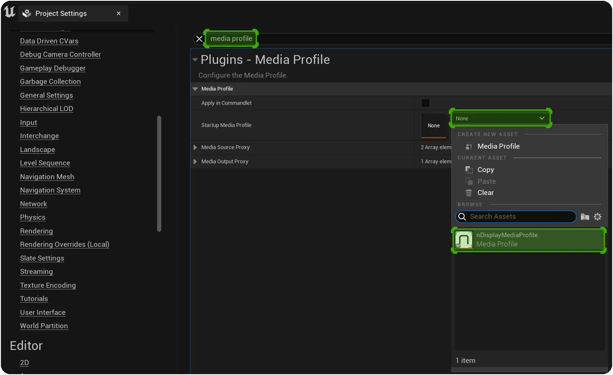Click the Project Settings tab icon

pos(27,13)
